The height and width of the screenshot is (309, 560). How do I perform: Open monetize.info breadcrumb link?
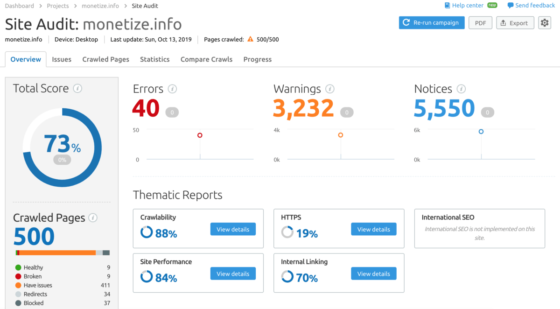(x=100, y=6)
